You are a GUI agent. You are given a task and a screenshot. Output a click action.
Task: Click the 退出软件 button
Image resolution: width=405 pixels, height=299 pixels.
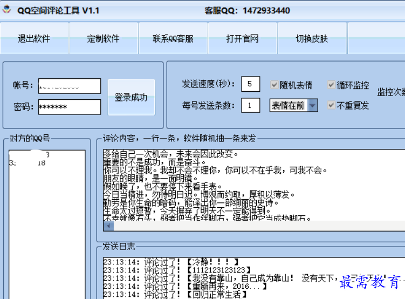pyautogui.click(x=34, y=38)
